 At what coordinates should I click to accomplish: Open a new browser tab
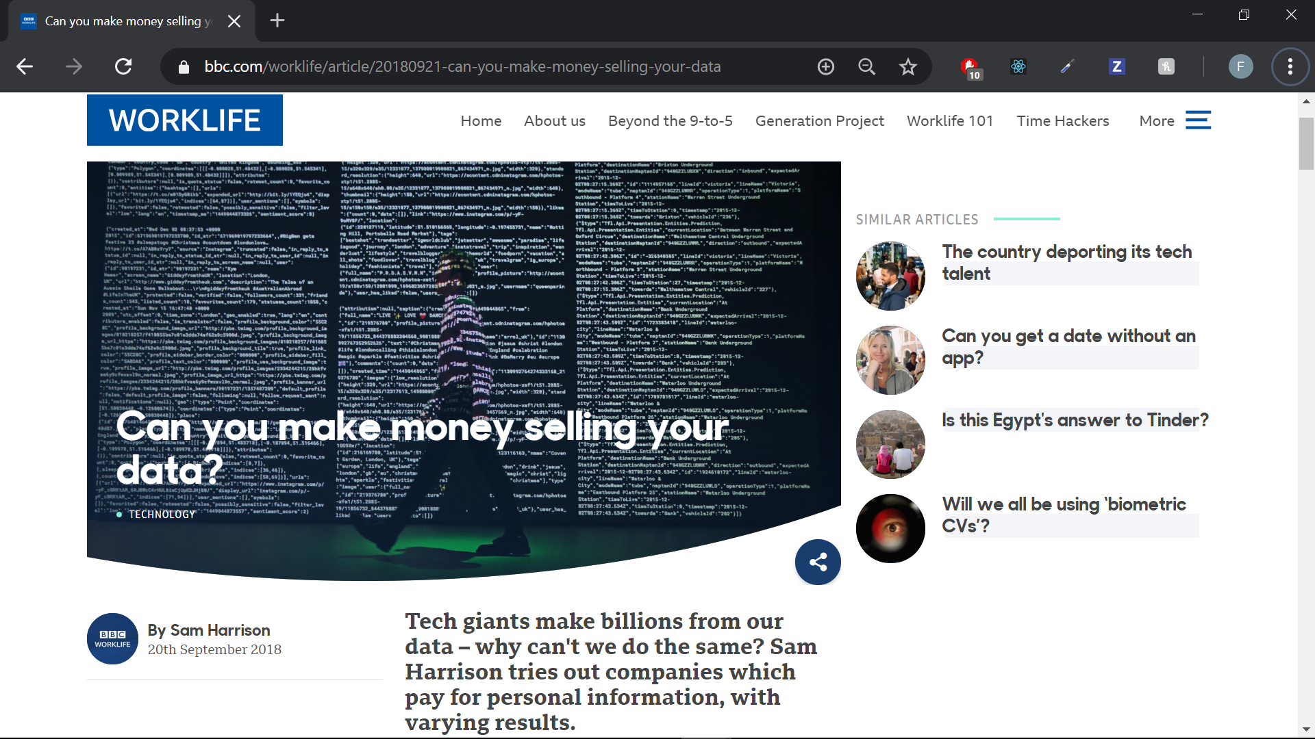click(277, 21)
